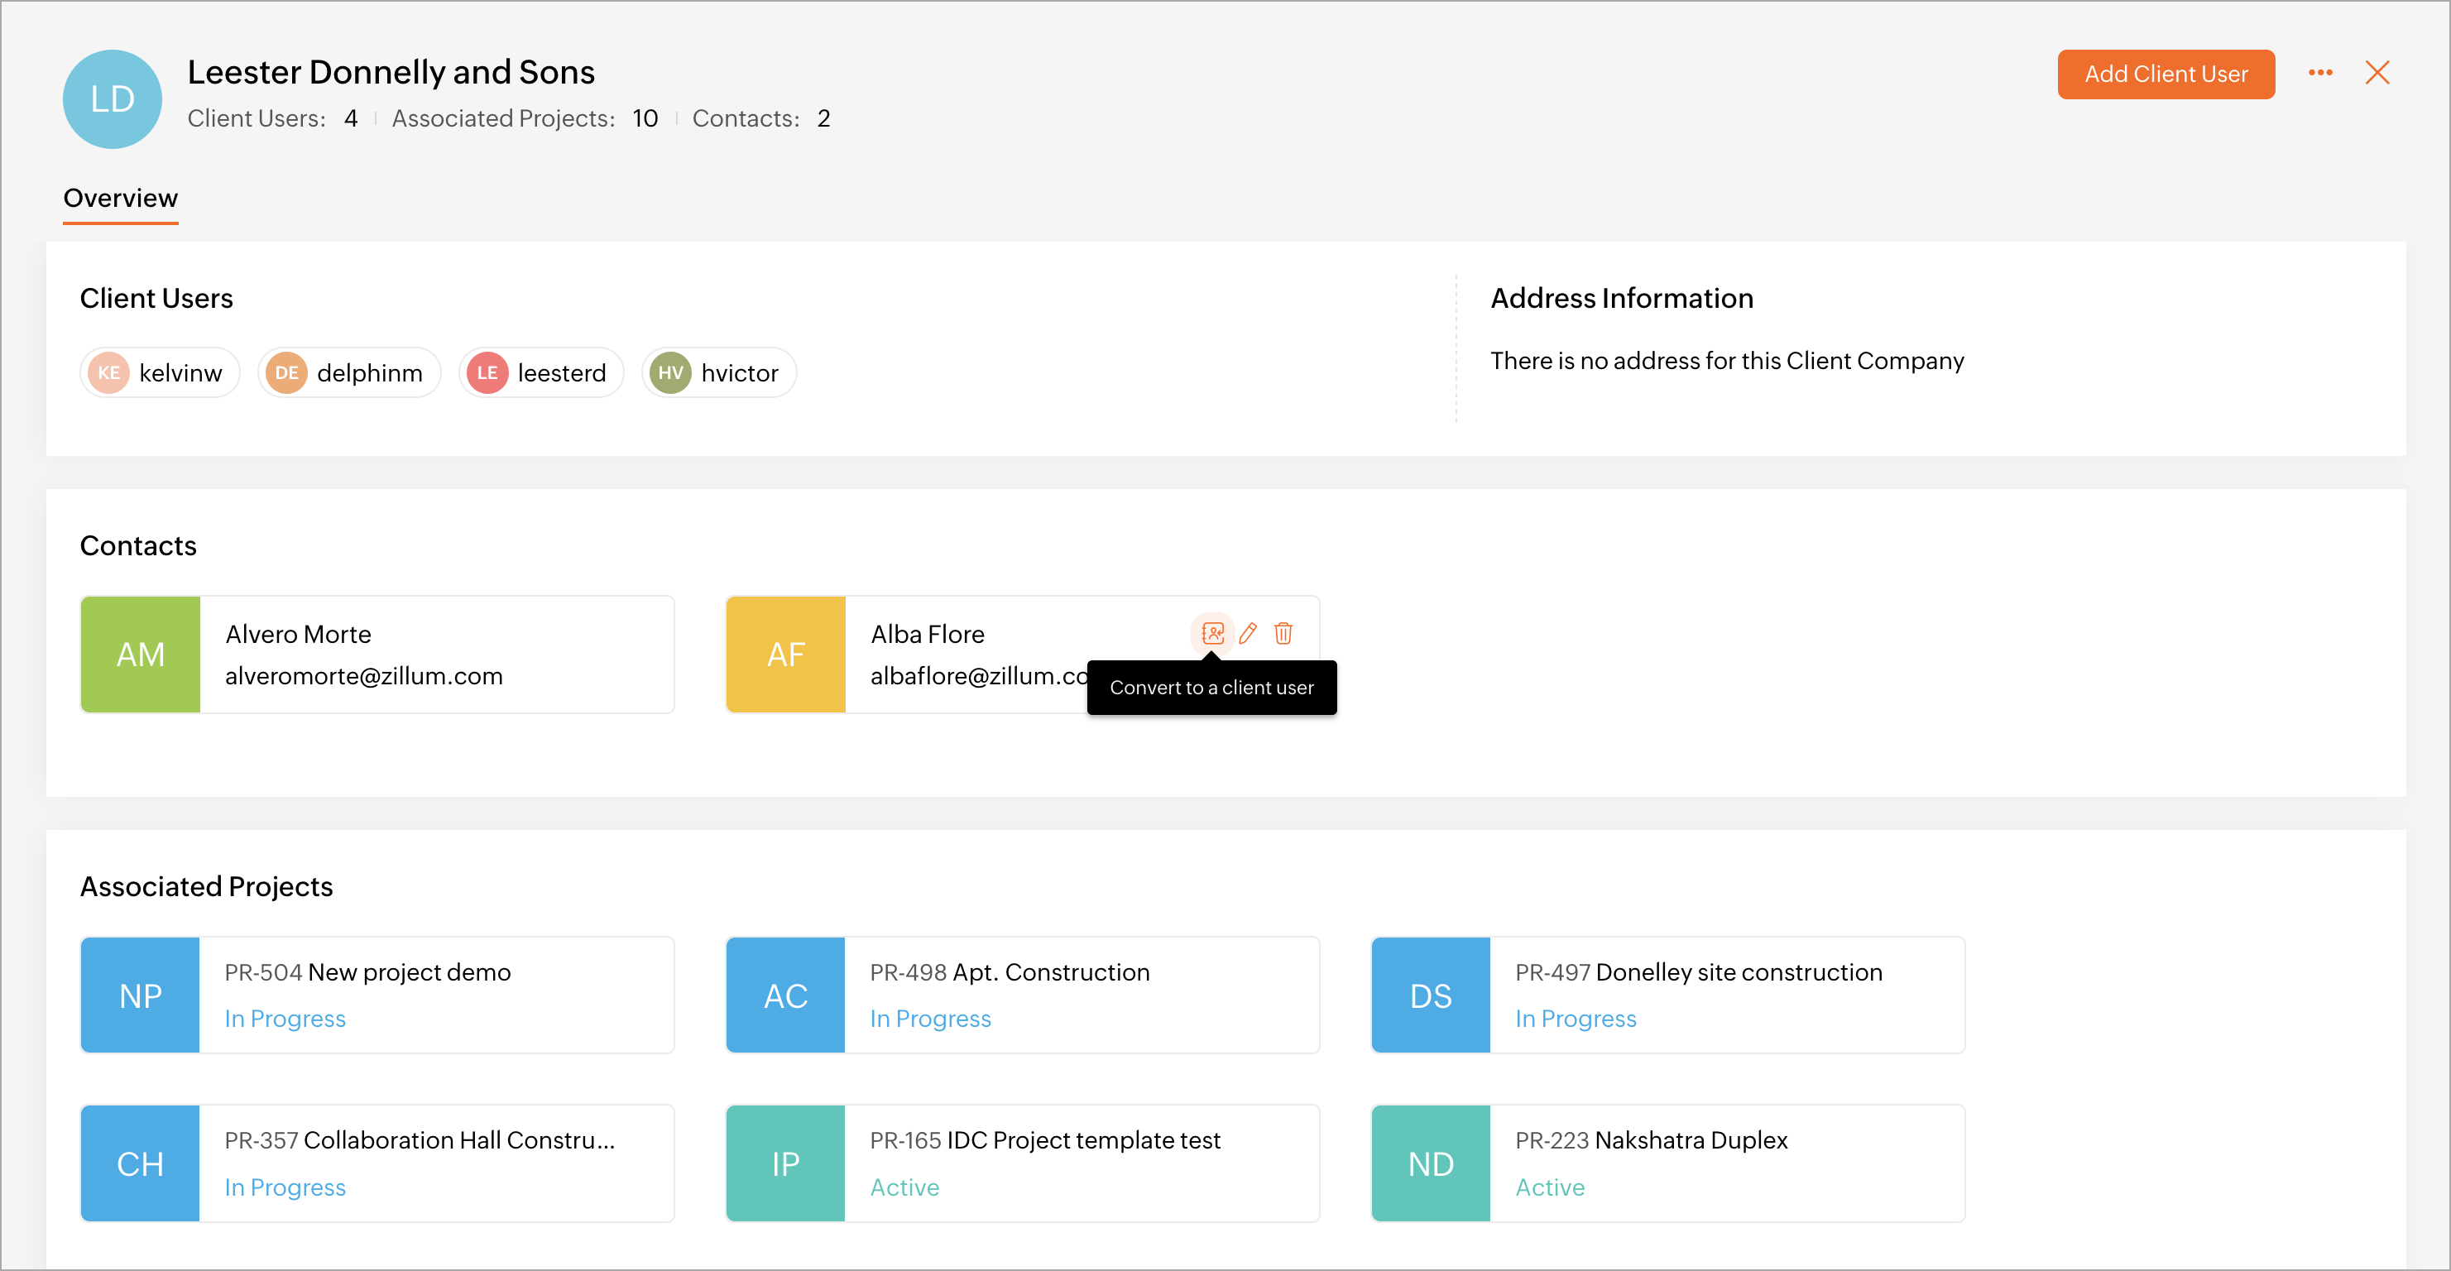Select the leesterd client user chip

(540, 373)
